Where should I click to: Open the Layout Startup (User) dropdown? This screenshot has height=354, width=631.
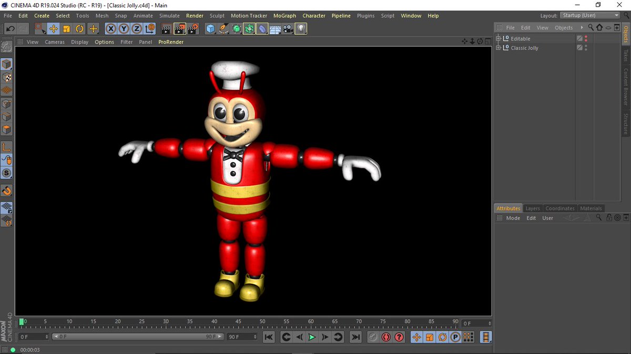tap(589, 15)
